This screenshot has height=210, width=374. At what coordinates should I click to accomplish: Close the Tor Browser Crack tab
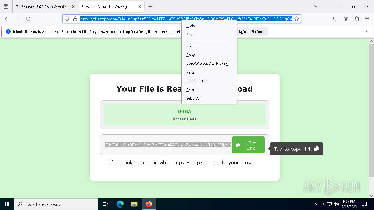coord(73,6)
